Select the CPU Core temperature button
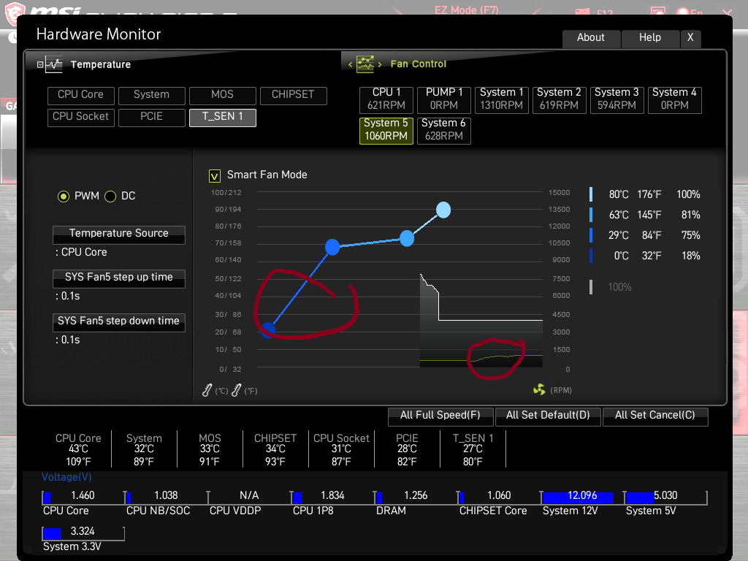 [x=80, y=96]
